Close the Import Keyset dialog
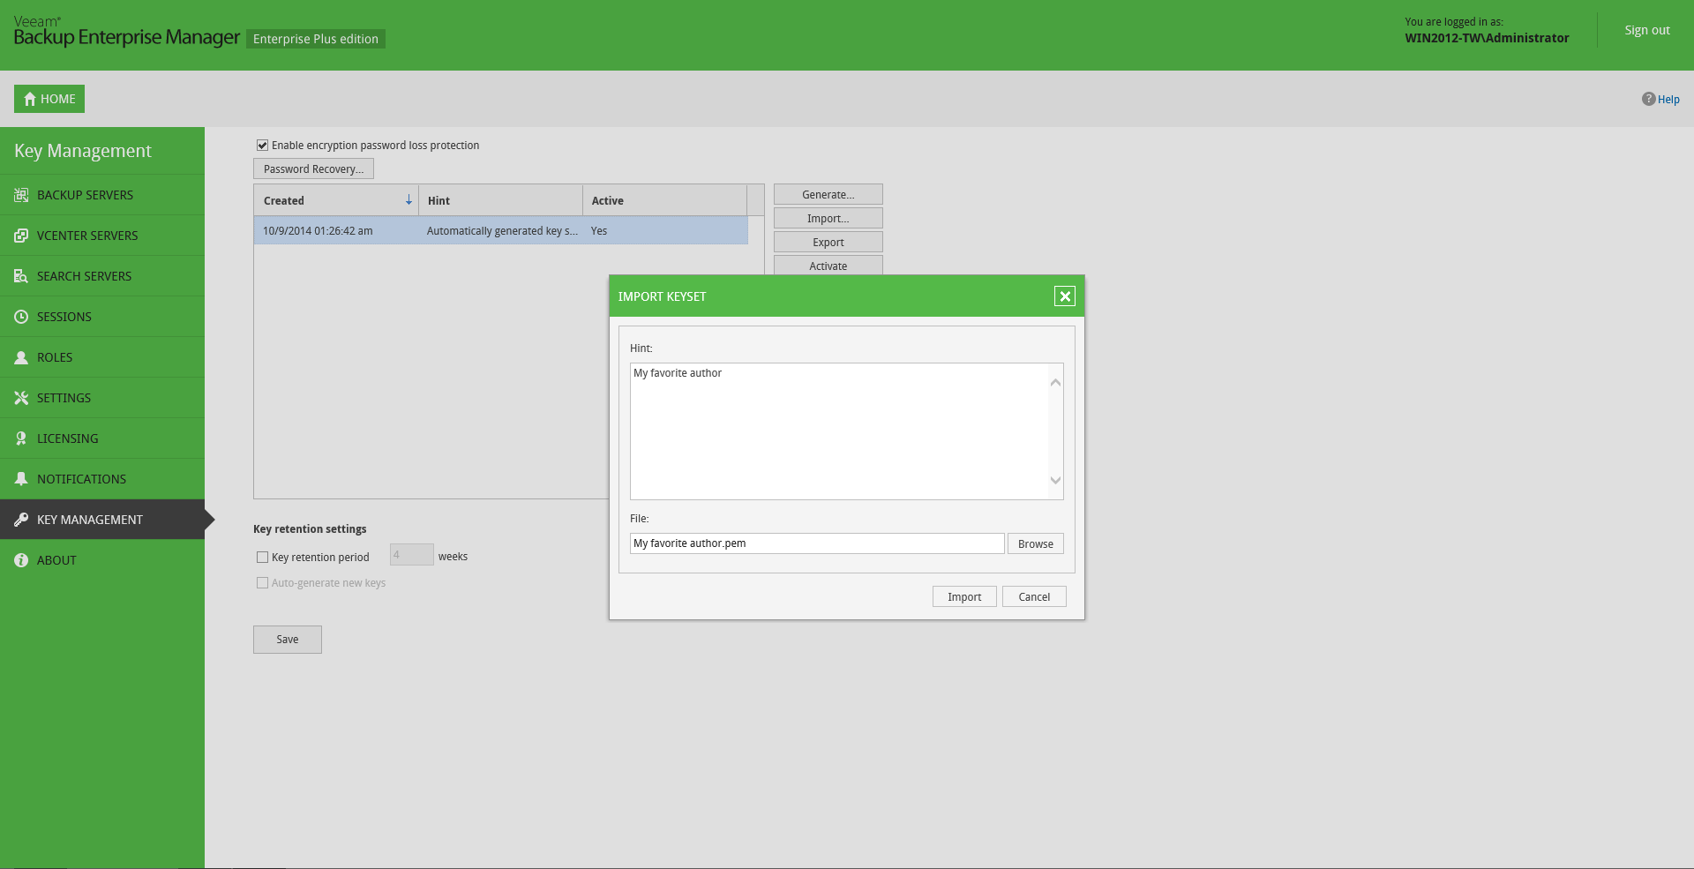Viewport: 1694px width, 869px height. point(1065,296)
